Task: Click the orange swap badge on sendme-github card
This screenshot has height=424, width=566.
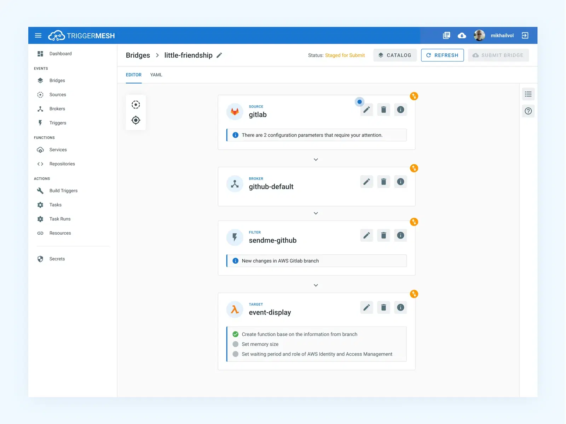Action: tap(414, 222)
